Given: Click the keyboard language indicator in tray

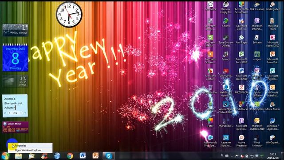Looking at the screenshot, I should [x=222, y=156].
